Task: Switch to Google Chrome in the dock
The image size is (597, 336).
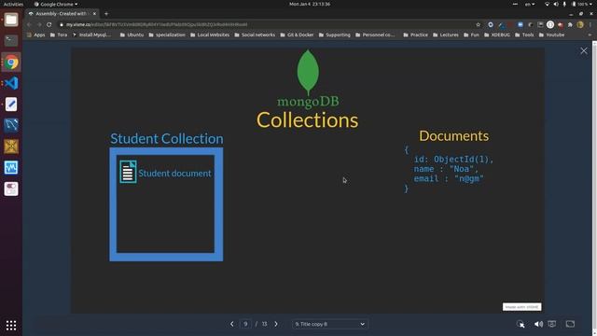Action: click(x=11, y=63)
